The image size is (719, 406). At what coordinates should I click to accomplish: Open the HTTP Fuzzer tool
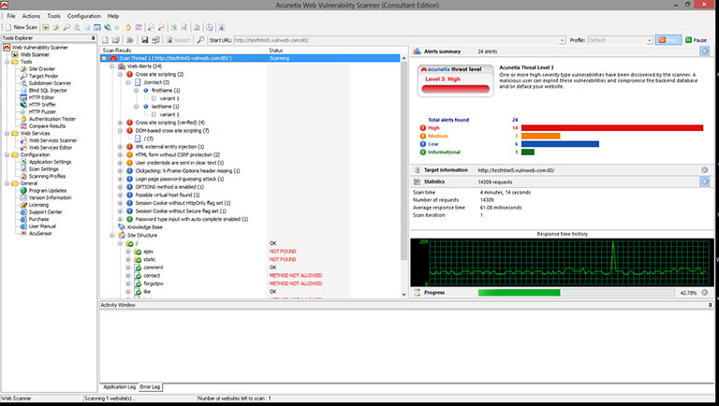pyautogui.click(x=41, y=111)
